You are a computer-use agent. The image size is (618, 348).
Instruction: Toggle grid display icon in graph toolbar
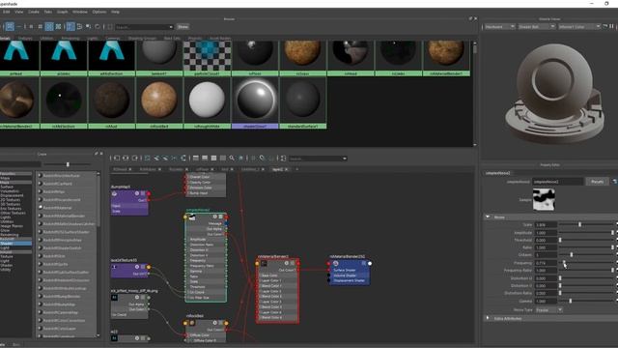pyautogui.click(x=253, y=159)
